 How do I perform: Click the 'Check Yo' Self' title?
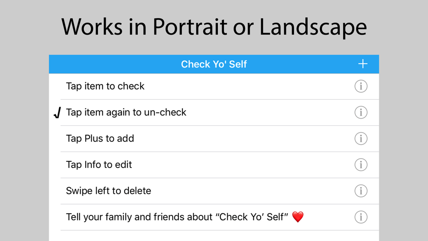(214, 64)
